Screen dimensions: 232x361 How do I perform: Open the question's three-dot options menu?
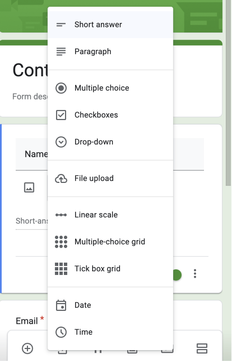[195, 274]
